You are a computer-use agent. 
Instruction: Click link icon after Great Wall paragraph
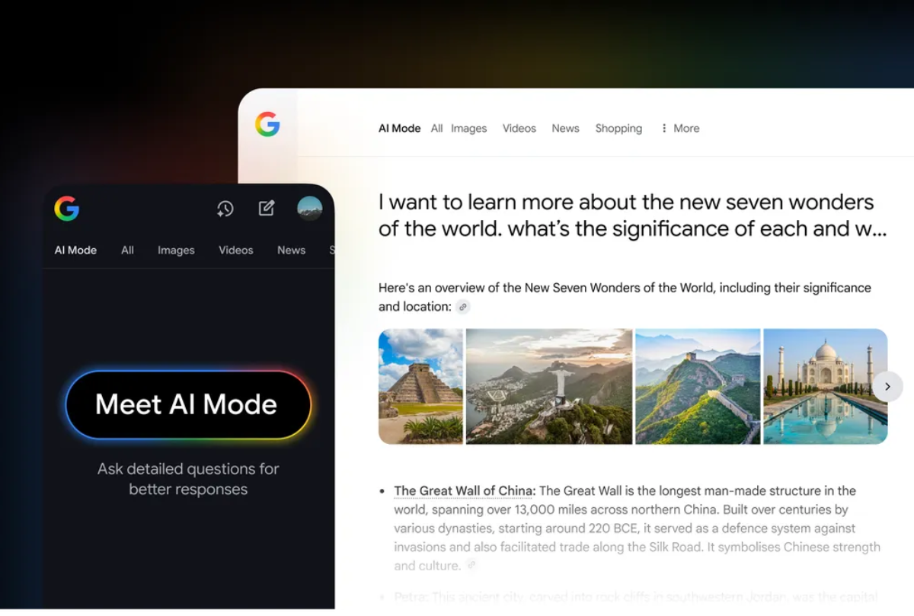click(x=472, y=565)
